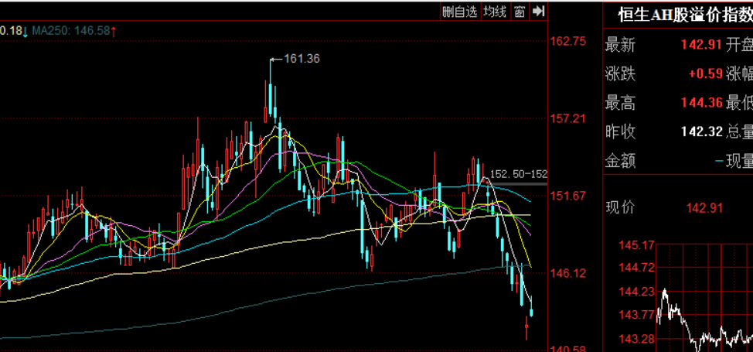753x352 pixels.
Task: Click the 144.72 intraday axis value
Action: [637, 268]
